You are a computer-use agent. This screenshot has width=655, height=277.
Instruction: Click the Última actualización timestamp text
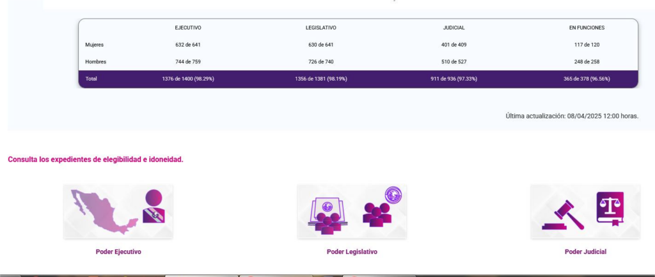pos(571,116)
